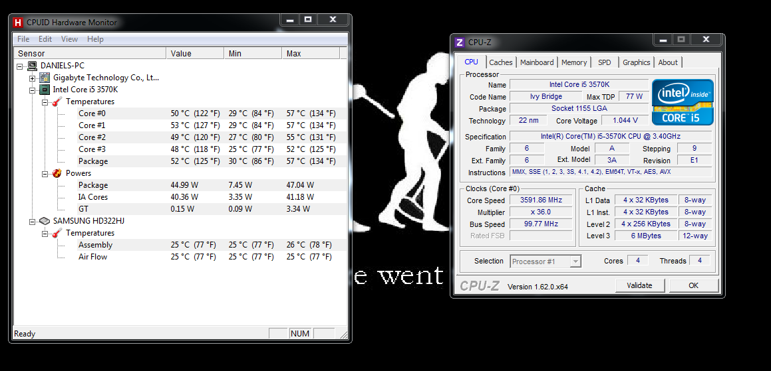
Task: Click the Powers flame icon
Action: pos(57,173)
